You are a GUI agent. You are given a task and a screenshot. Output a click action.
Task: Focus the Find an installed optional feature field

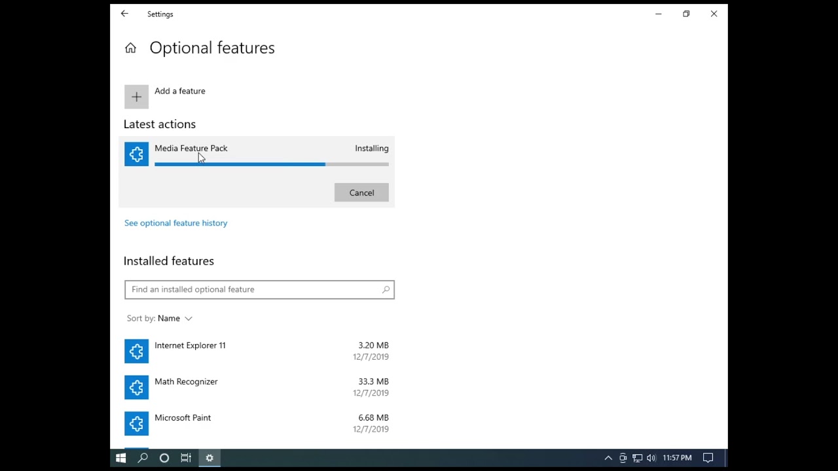[259, 290]
